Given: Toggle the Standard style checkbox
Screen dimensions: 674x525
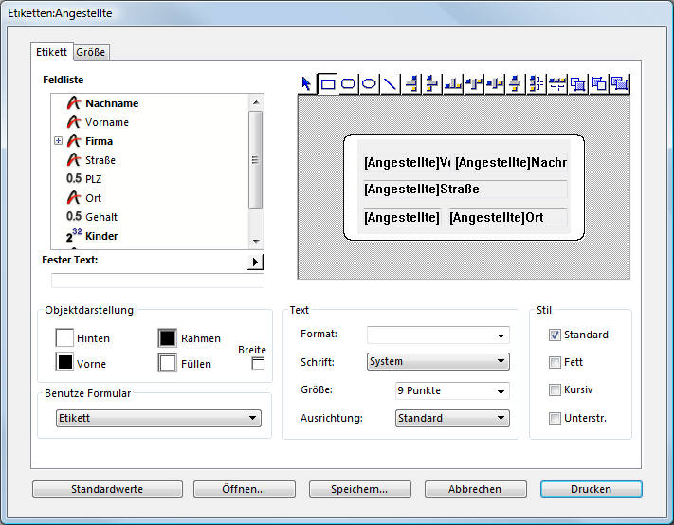Looking at the screenshot, I should pyautogui.click(x=555, y=335).
